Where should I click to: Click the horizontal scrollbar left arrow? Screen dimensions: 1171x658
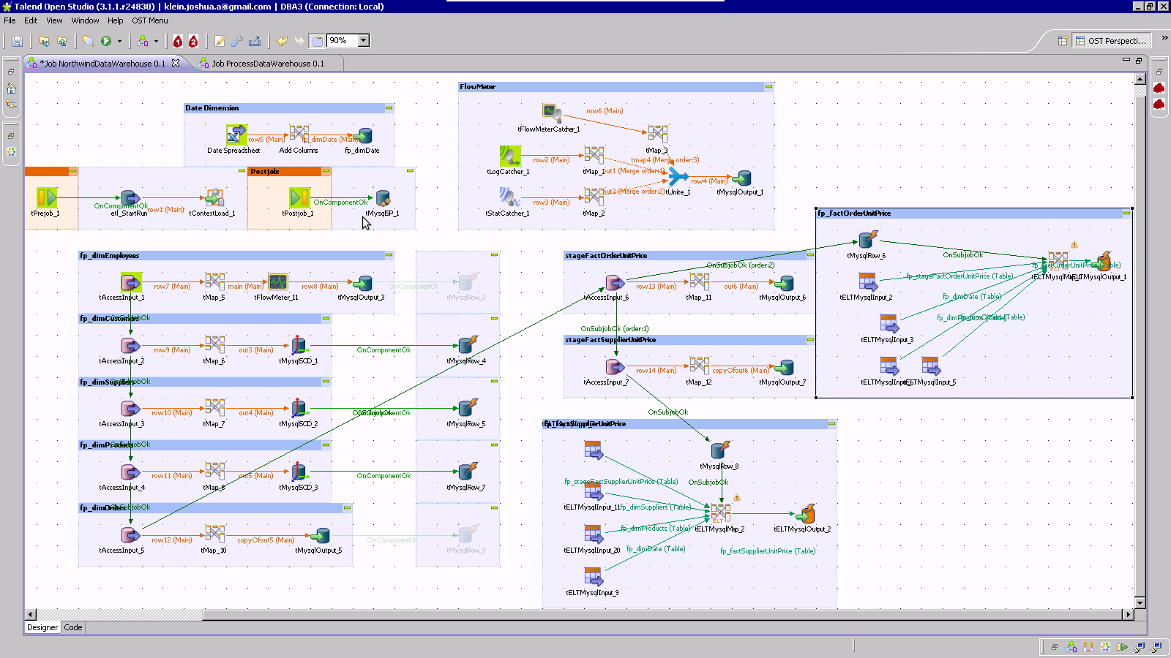point(31,615)
